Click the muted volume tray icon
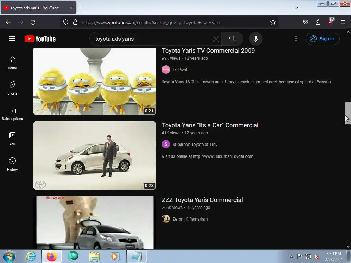The image size is (351, 263). [x=316, y=256]
